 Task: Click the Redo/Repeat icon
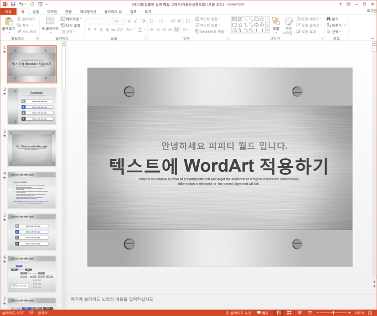(x=32, y=4)
